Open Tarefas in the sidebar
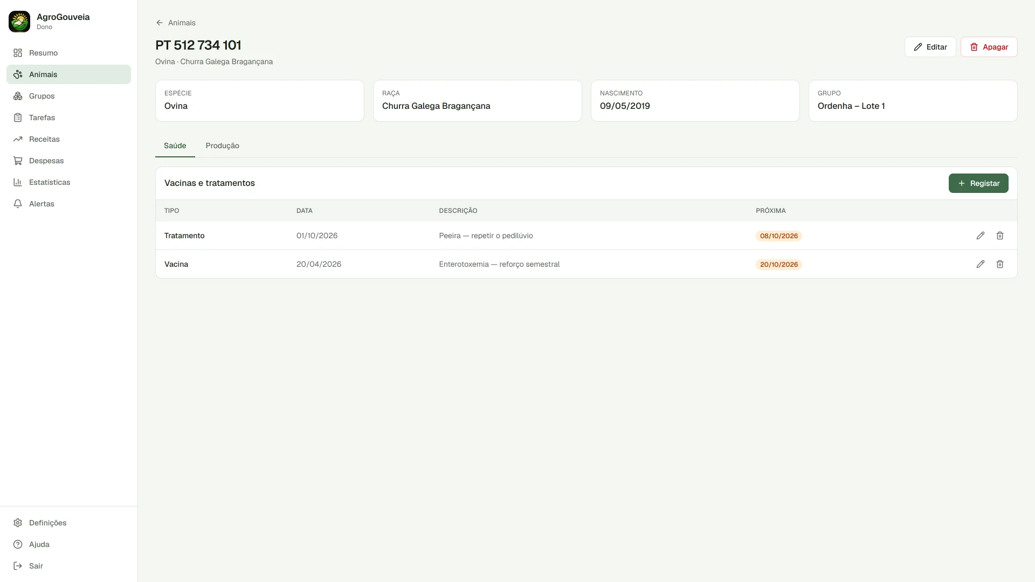The image size is (1035, 582). (68, 117)
